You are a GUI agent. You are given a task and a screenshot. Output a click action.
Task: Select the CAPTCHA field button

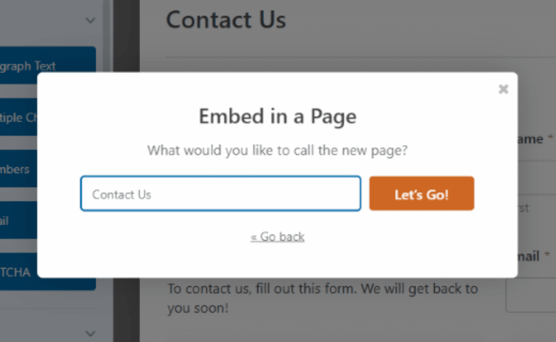click(18, 272)
